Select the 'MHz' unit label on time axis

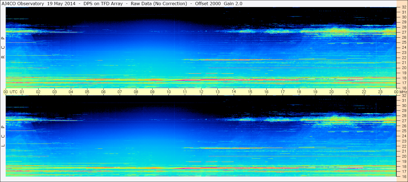pos(403,92)
